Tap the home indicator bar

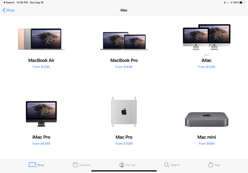[x=124, y=171]
